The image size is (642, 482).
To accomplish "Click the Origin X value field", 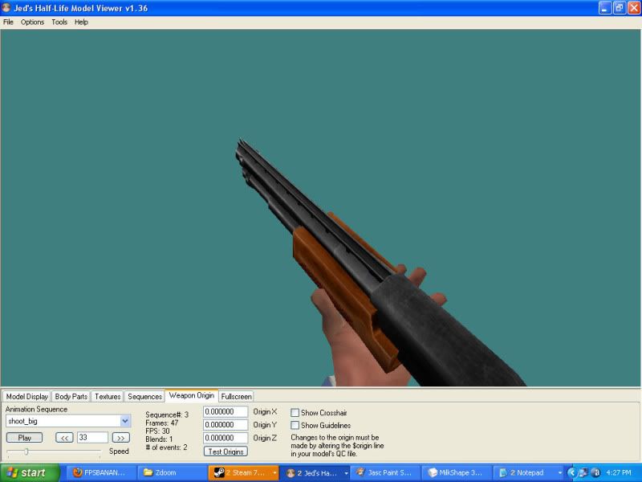I will [x=226, y=411].
